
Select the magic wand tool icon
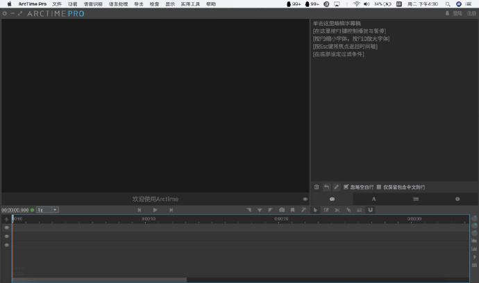tap(303, 210)
